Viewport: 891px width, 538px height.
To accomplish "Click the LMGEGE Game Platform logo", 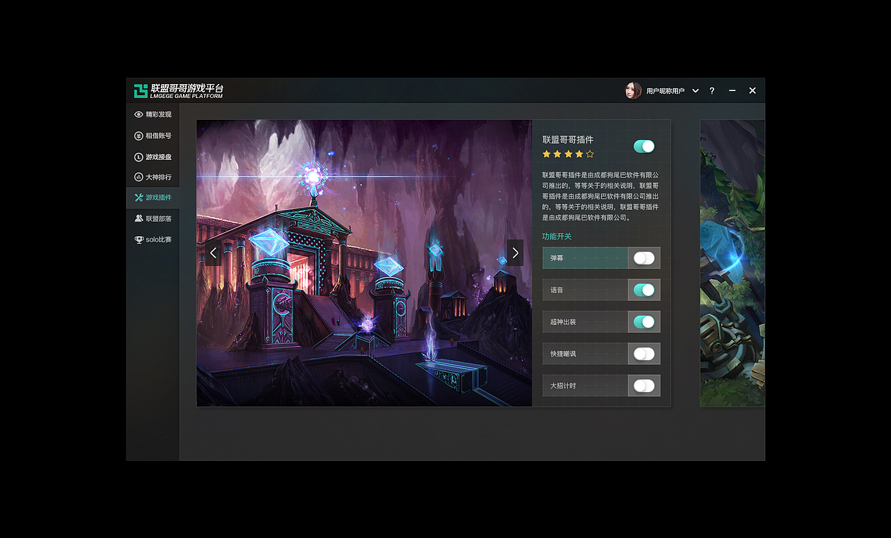I will pos(179,91).
